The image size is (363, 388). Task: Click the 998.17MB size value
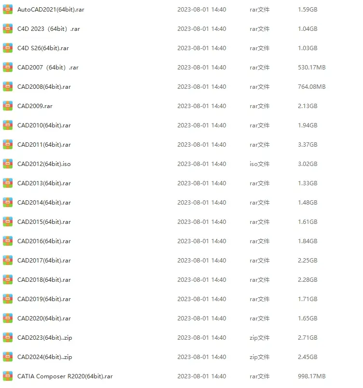[x=311, y=376]
